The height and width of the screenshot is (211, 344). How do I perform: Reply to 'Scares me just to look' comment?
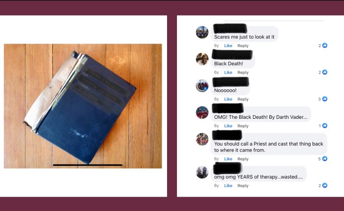point(243,46)
